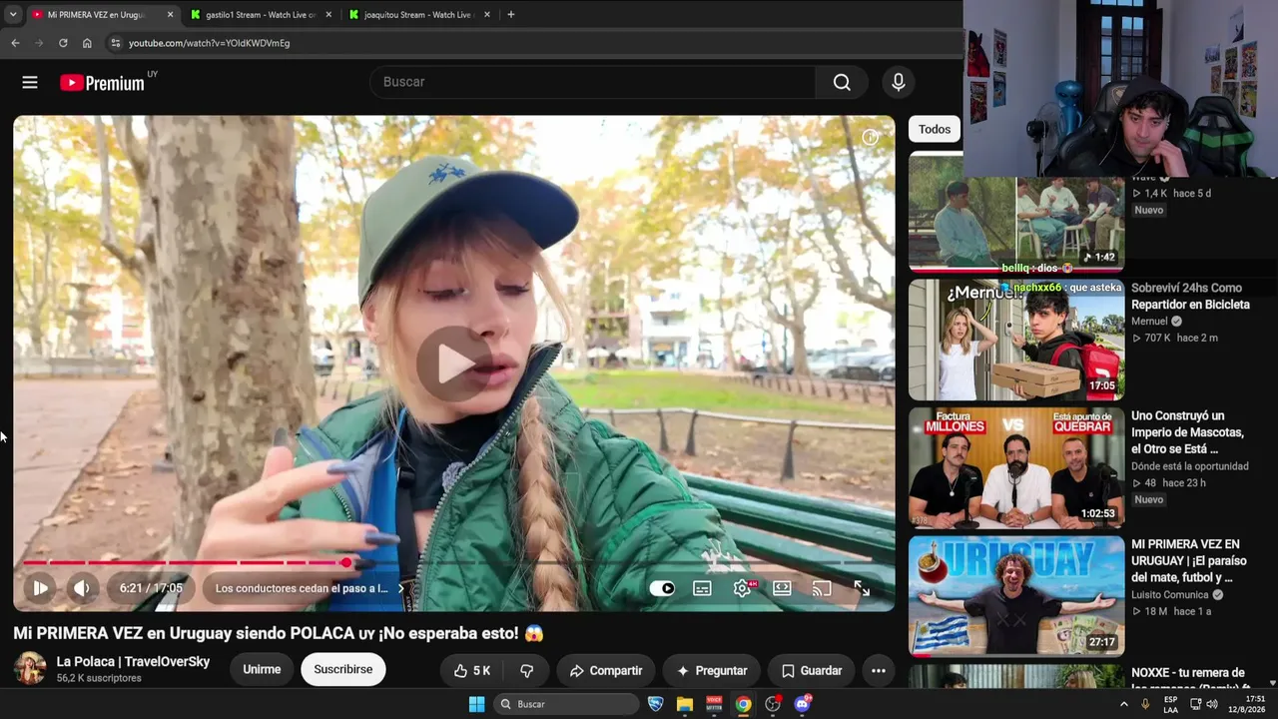Close the gastilo1 Stream tab
Screen dimensions: 1278x719
point(327,15)
